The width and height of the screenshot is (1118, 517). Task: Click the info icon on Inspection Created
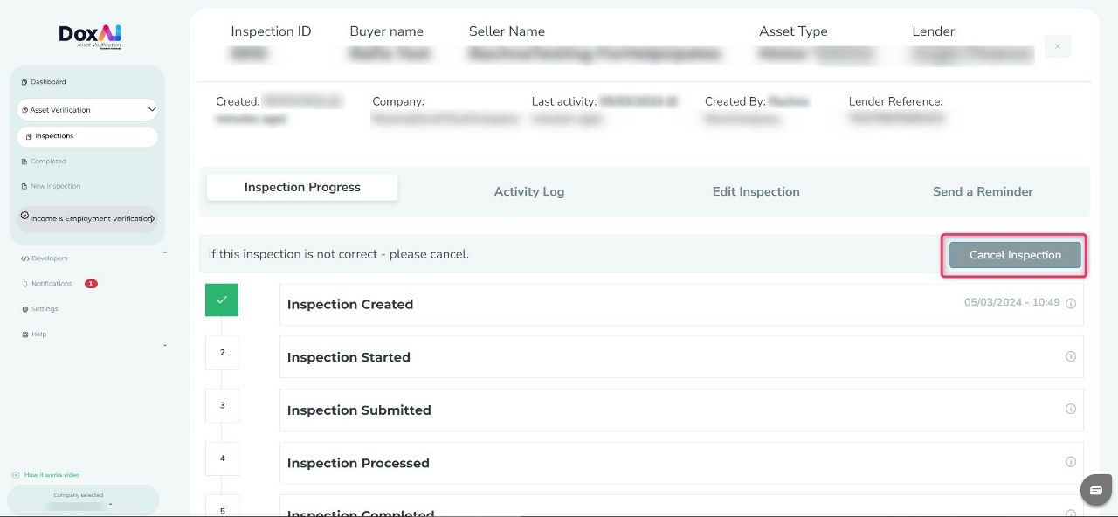pos(1071,304)
